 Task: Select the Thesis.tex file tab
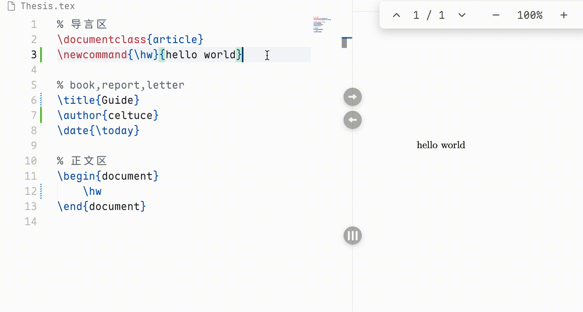[47, 6]
